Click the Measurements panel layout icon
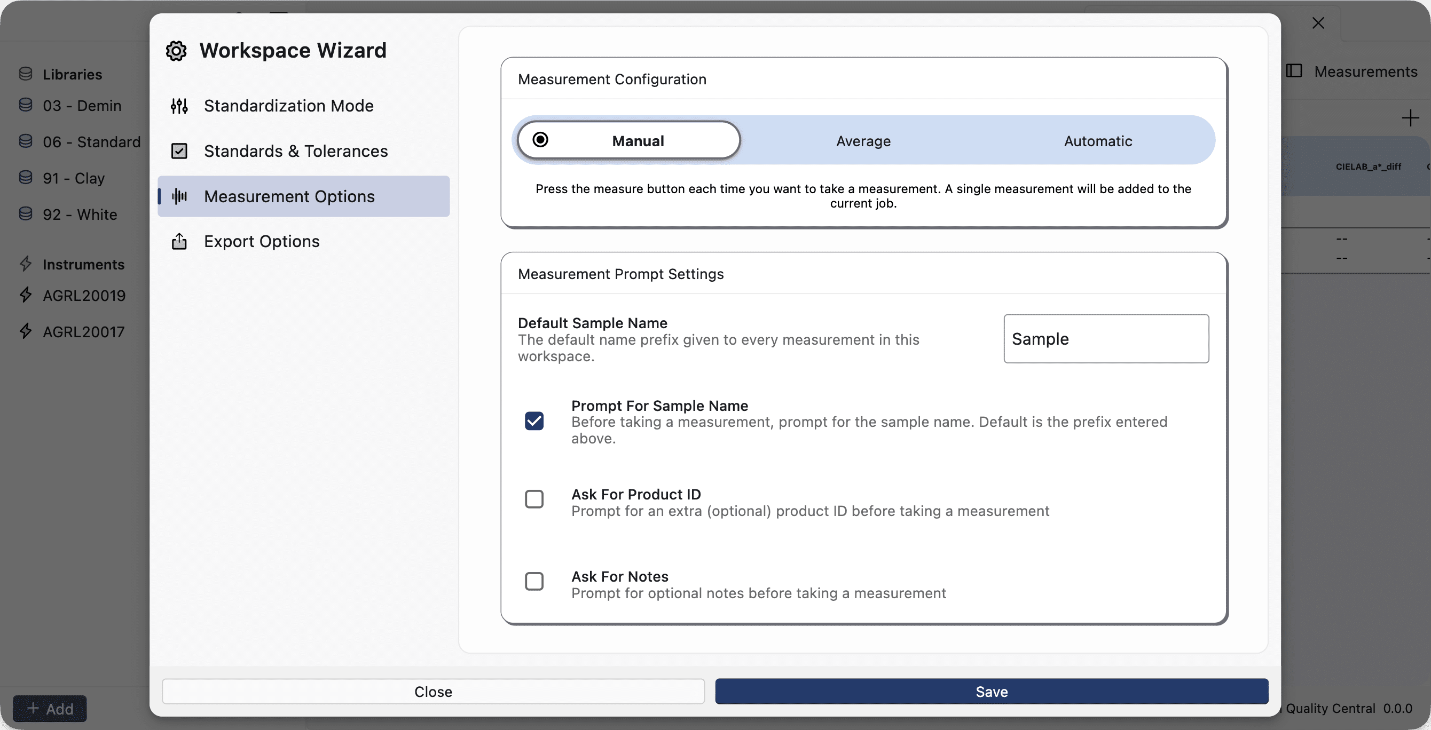The width and height of the screenshot is (1431, 730). (1294, 71)
